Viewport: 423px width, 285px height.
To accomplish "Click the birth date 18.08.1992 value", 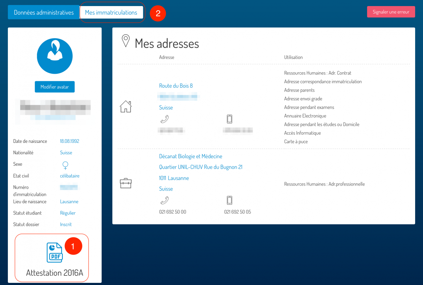I will coord(69,141).
